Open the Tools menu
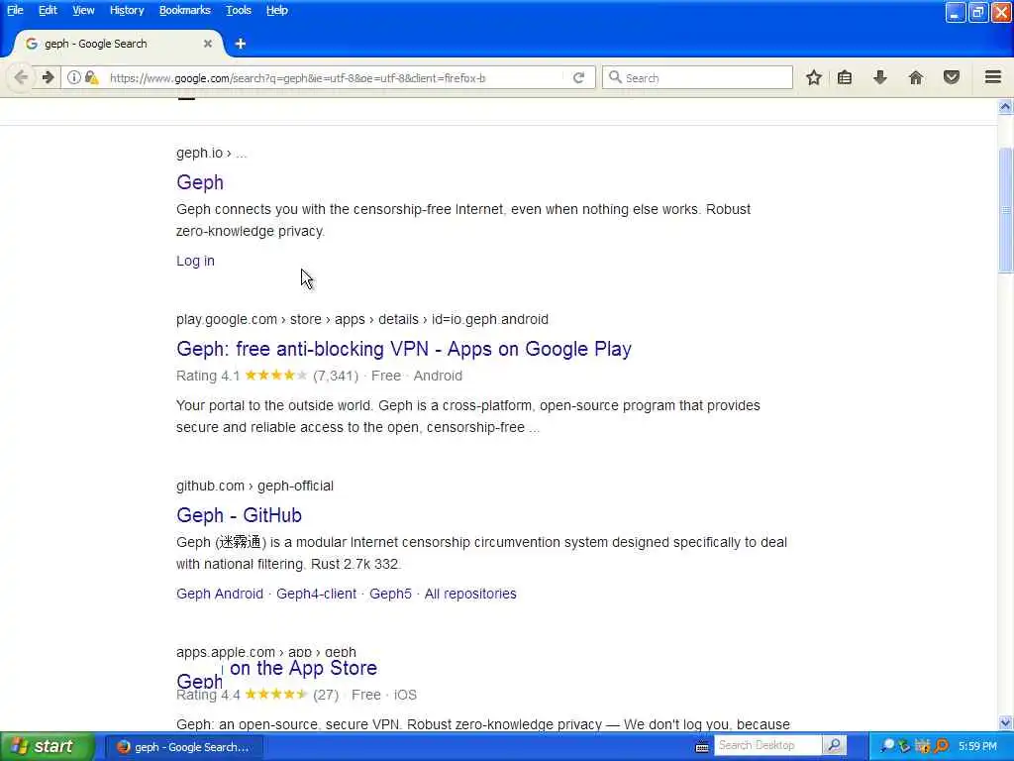1014x761 pixels. 238,10
